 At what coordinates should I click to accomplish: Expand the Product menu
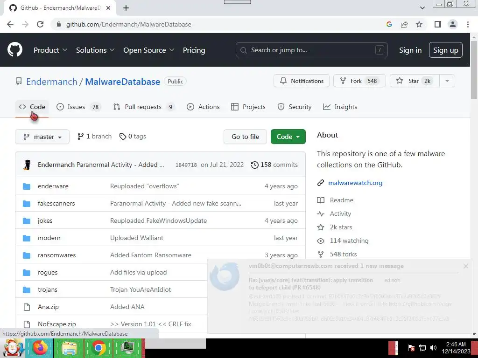(50, 50)
